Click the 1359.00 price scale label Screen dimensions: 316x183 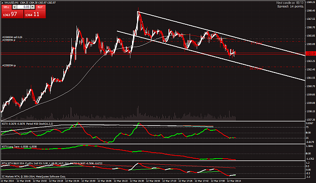click(x=310, y=103)
